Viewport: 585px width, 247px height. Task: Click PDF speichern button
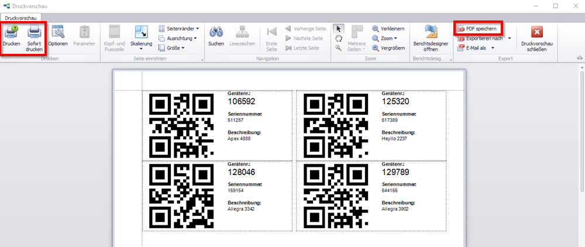pyautogui.click(x=478, y=28)
